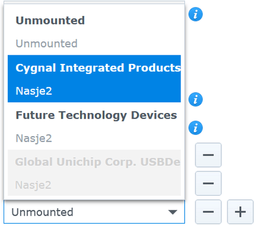Click the gray Unmounted sub-label in the list

[47, 43]
